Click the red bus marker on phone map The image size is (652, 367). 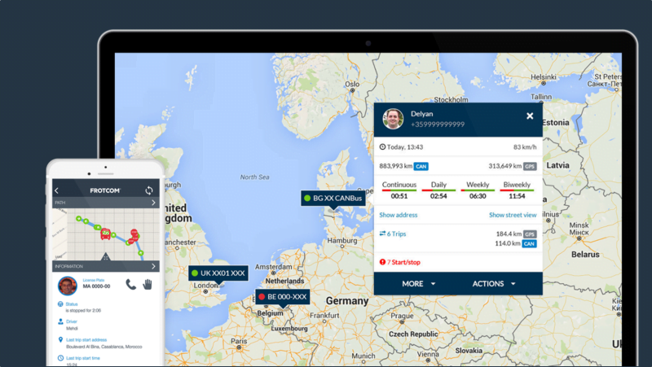click(x=105, y=235)
